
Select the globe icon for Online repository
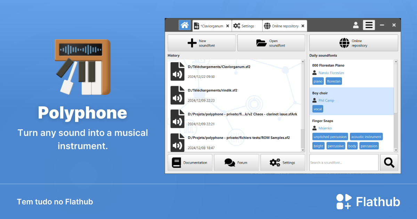click(344, 42)
